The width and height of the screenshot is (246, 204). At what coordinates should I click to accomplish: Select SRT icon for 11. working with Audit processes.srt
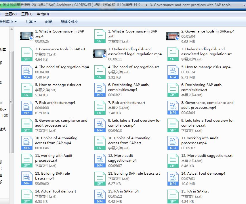click(27, 161)
